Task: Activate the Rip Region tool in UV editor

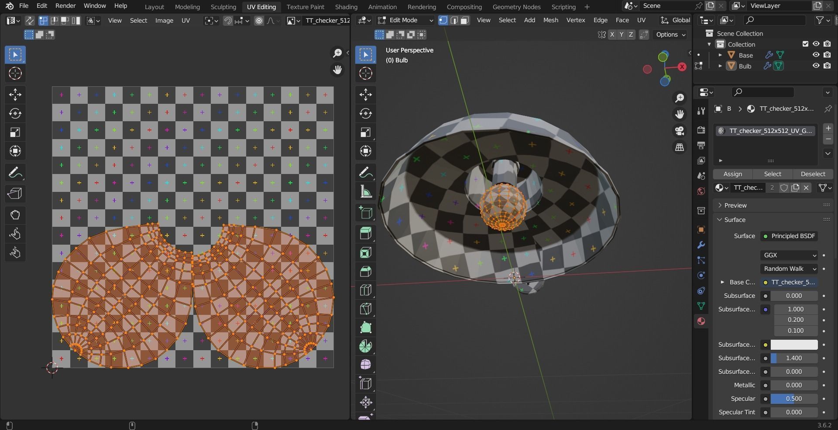Action: 15,193
